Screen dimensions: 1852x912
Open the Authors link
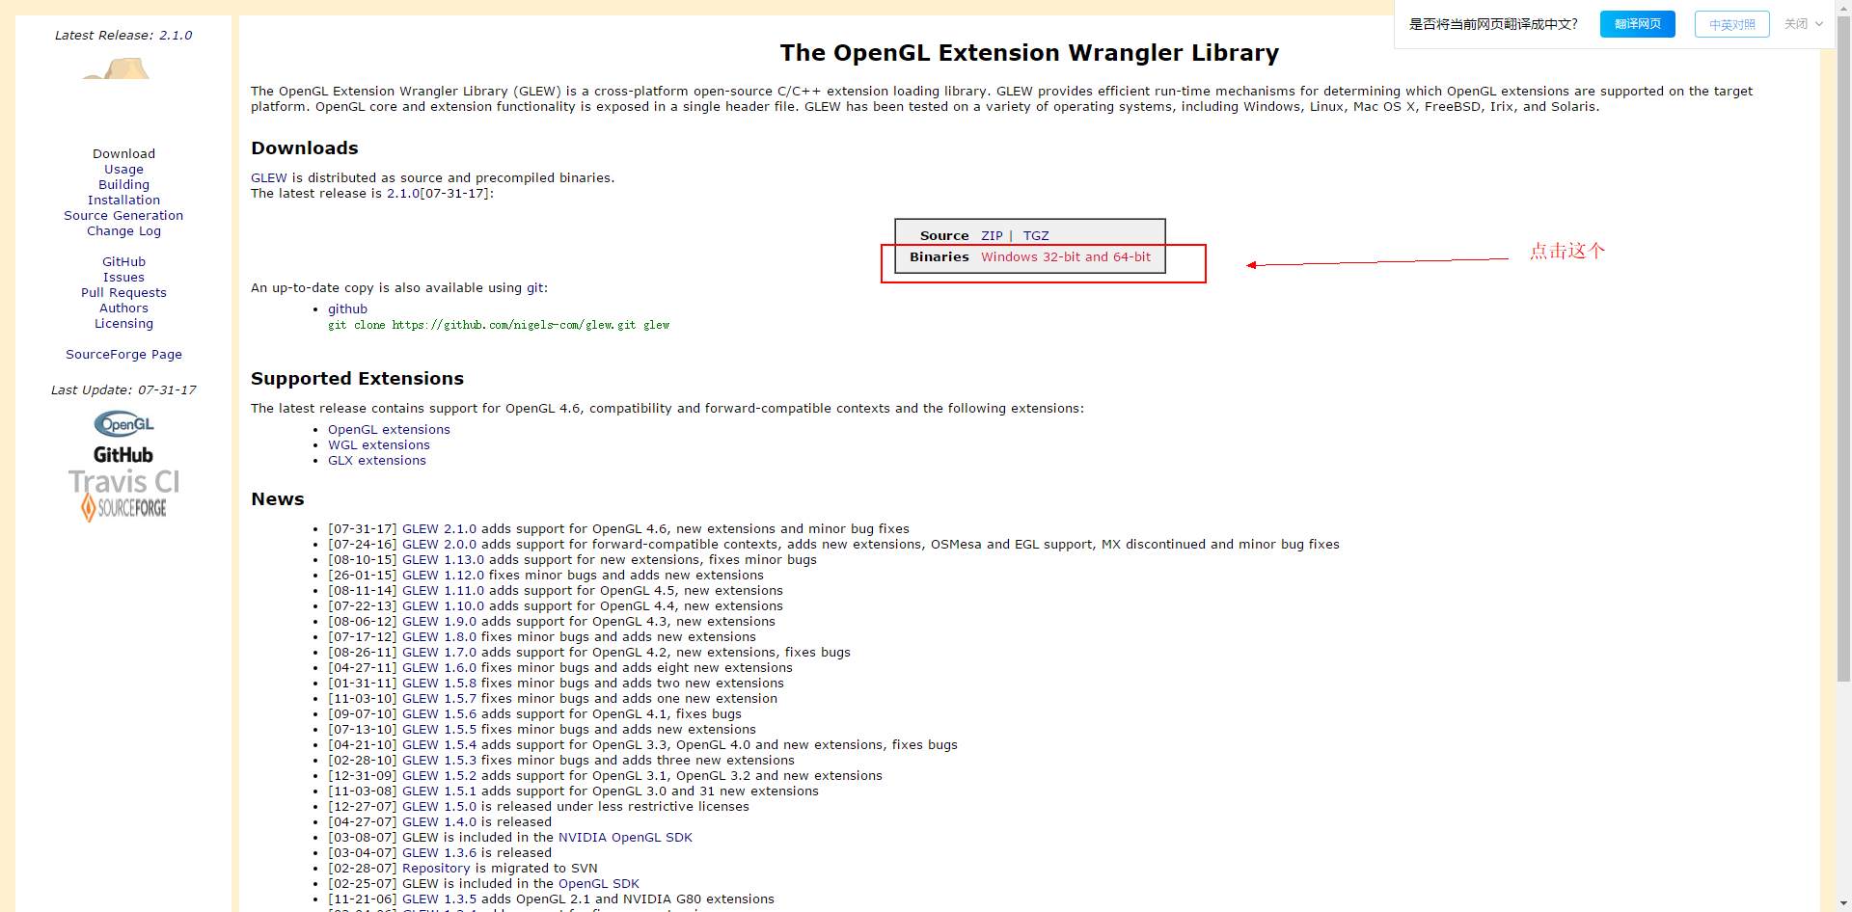point(123,308)
